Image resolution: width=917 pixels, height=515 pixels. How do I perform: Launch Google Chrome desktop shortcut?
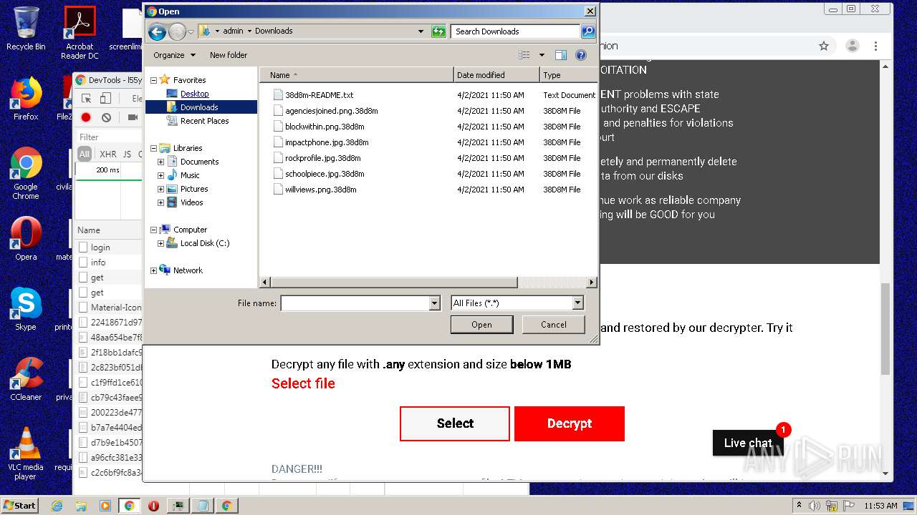click(26, 173)
